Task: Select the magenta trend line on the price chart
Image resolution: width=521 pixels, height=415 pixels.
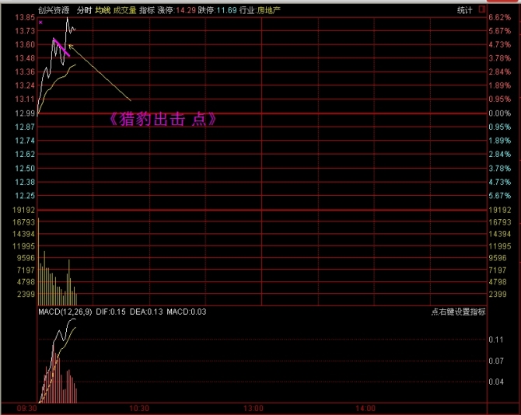Action: [x=61, y=47]
